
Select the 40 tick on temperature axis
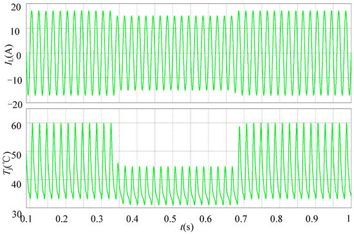(16, 184)
